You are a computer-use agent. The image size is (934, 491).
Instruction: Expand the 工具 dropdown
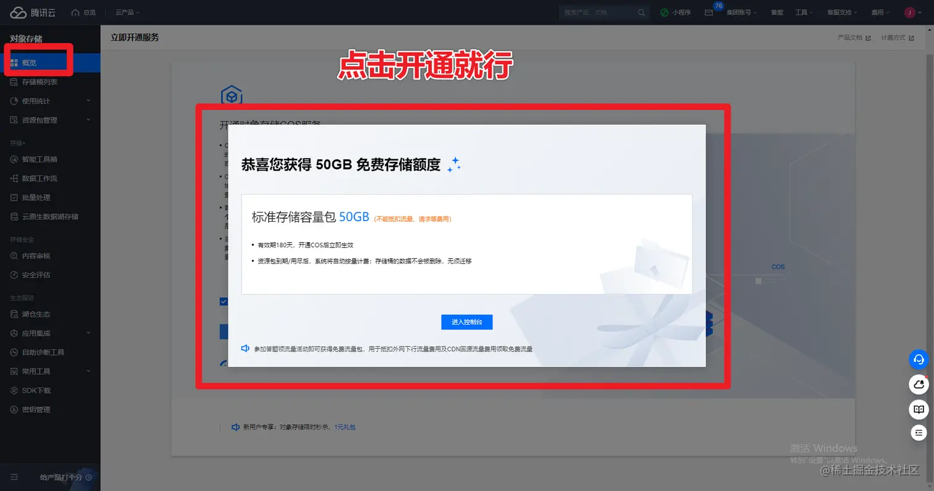point(804,12)
